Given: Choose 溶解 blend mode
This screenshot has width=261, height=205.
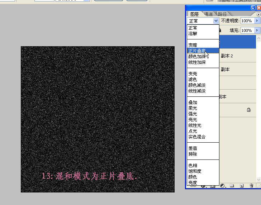Looking at the screenshot, I should coord(203,34).
